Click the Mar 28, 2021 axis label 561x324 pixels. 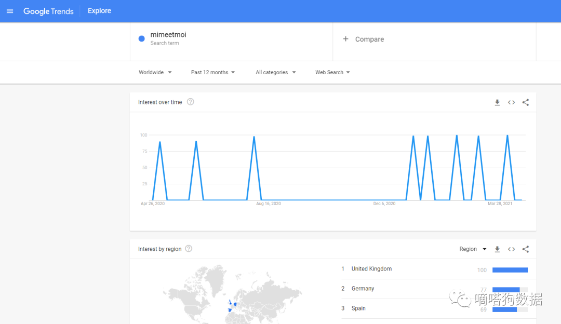click(x=500, y=204)
